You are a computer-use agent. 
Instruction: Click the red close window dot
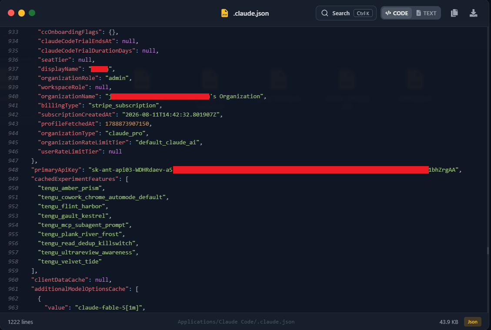[x=11, y=13]
